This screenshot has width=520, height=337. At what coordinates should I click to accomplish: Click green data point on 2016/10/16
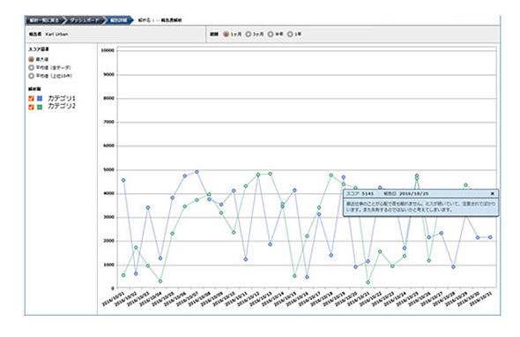[307, 236]
